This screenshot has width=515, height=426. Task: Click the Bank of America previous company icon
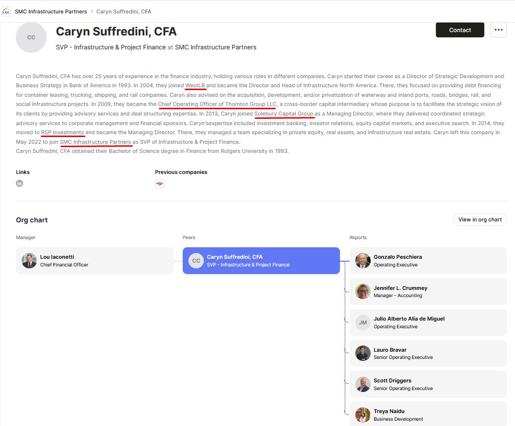[x=160, y=184]
